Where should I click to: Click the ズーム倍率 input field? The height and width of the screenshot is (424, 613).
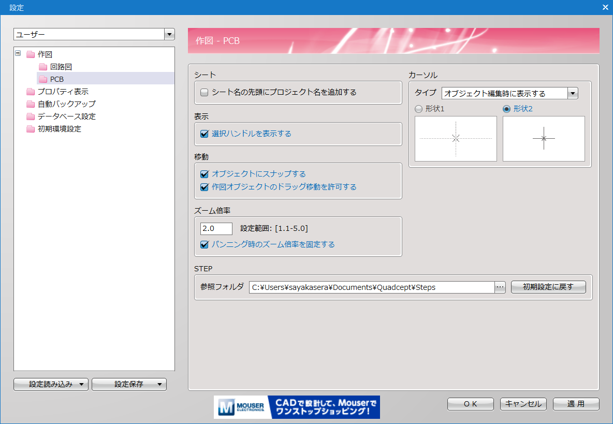click(216, 229)
